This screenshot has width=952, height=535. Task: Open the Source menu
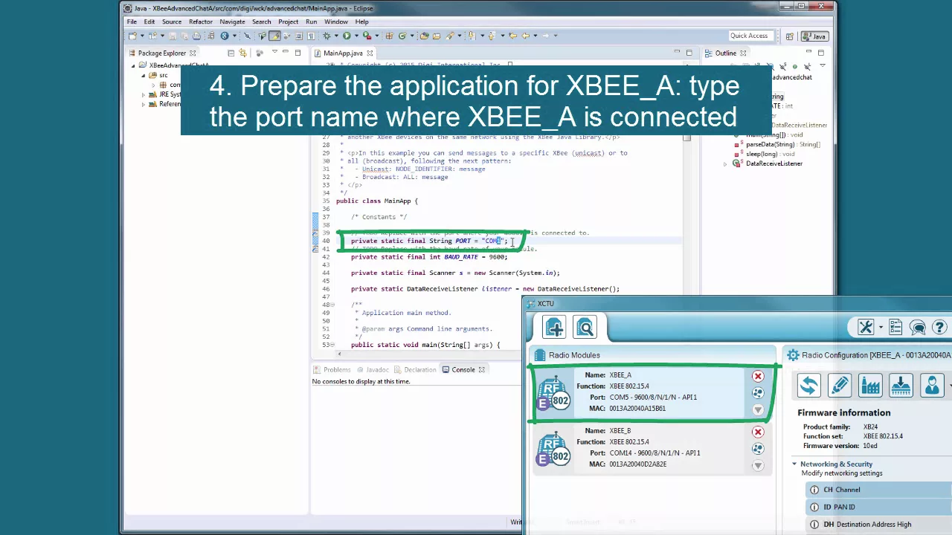[x=172, y=22]
